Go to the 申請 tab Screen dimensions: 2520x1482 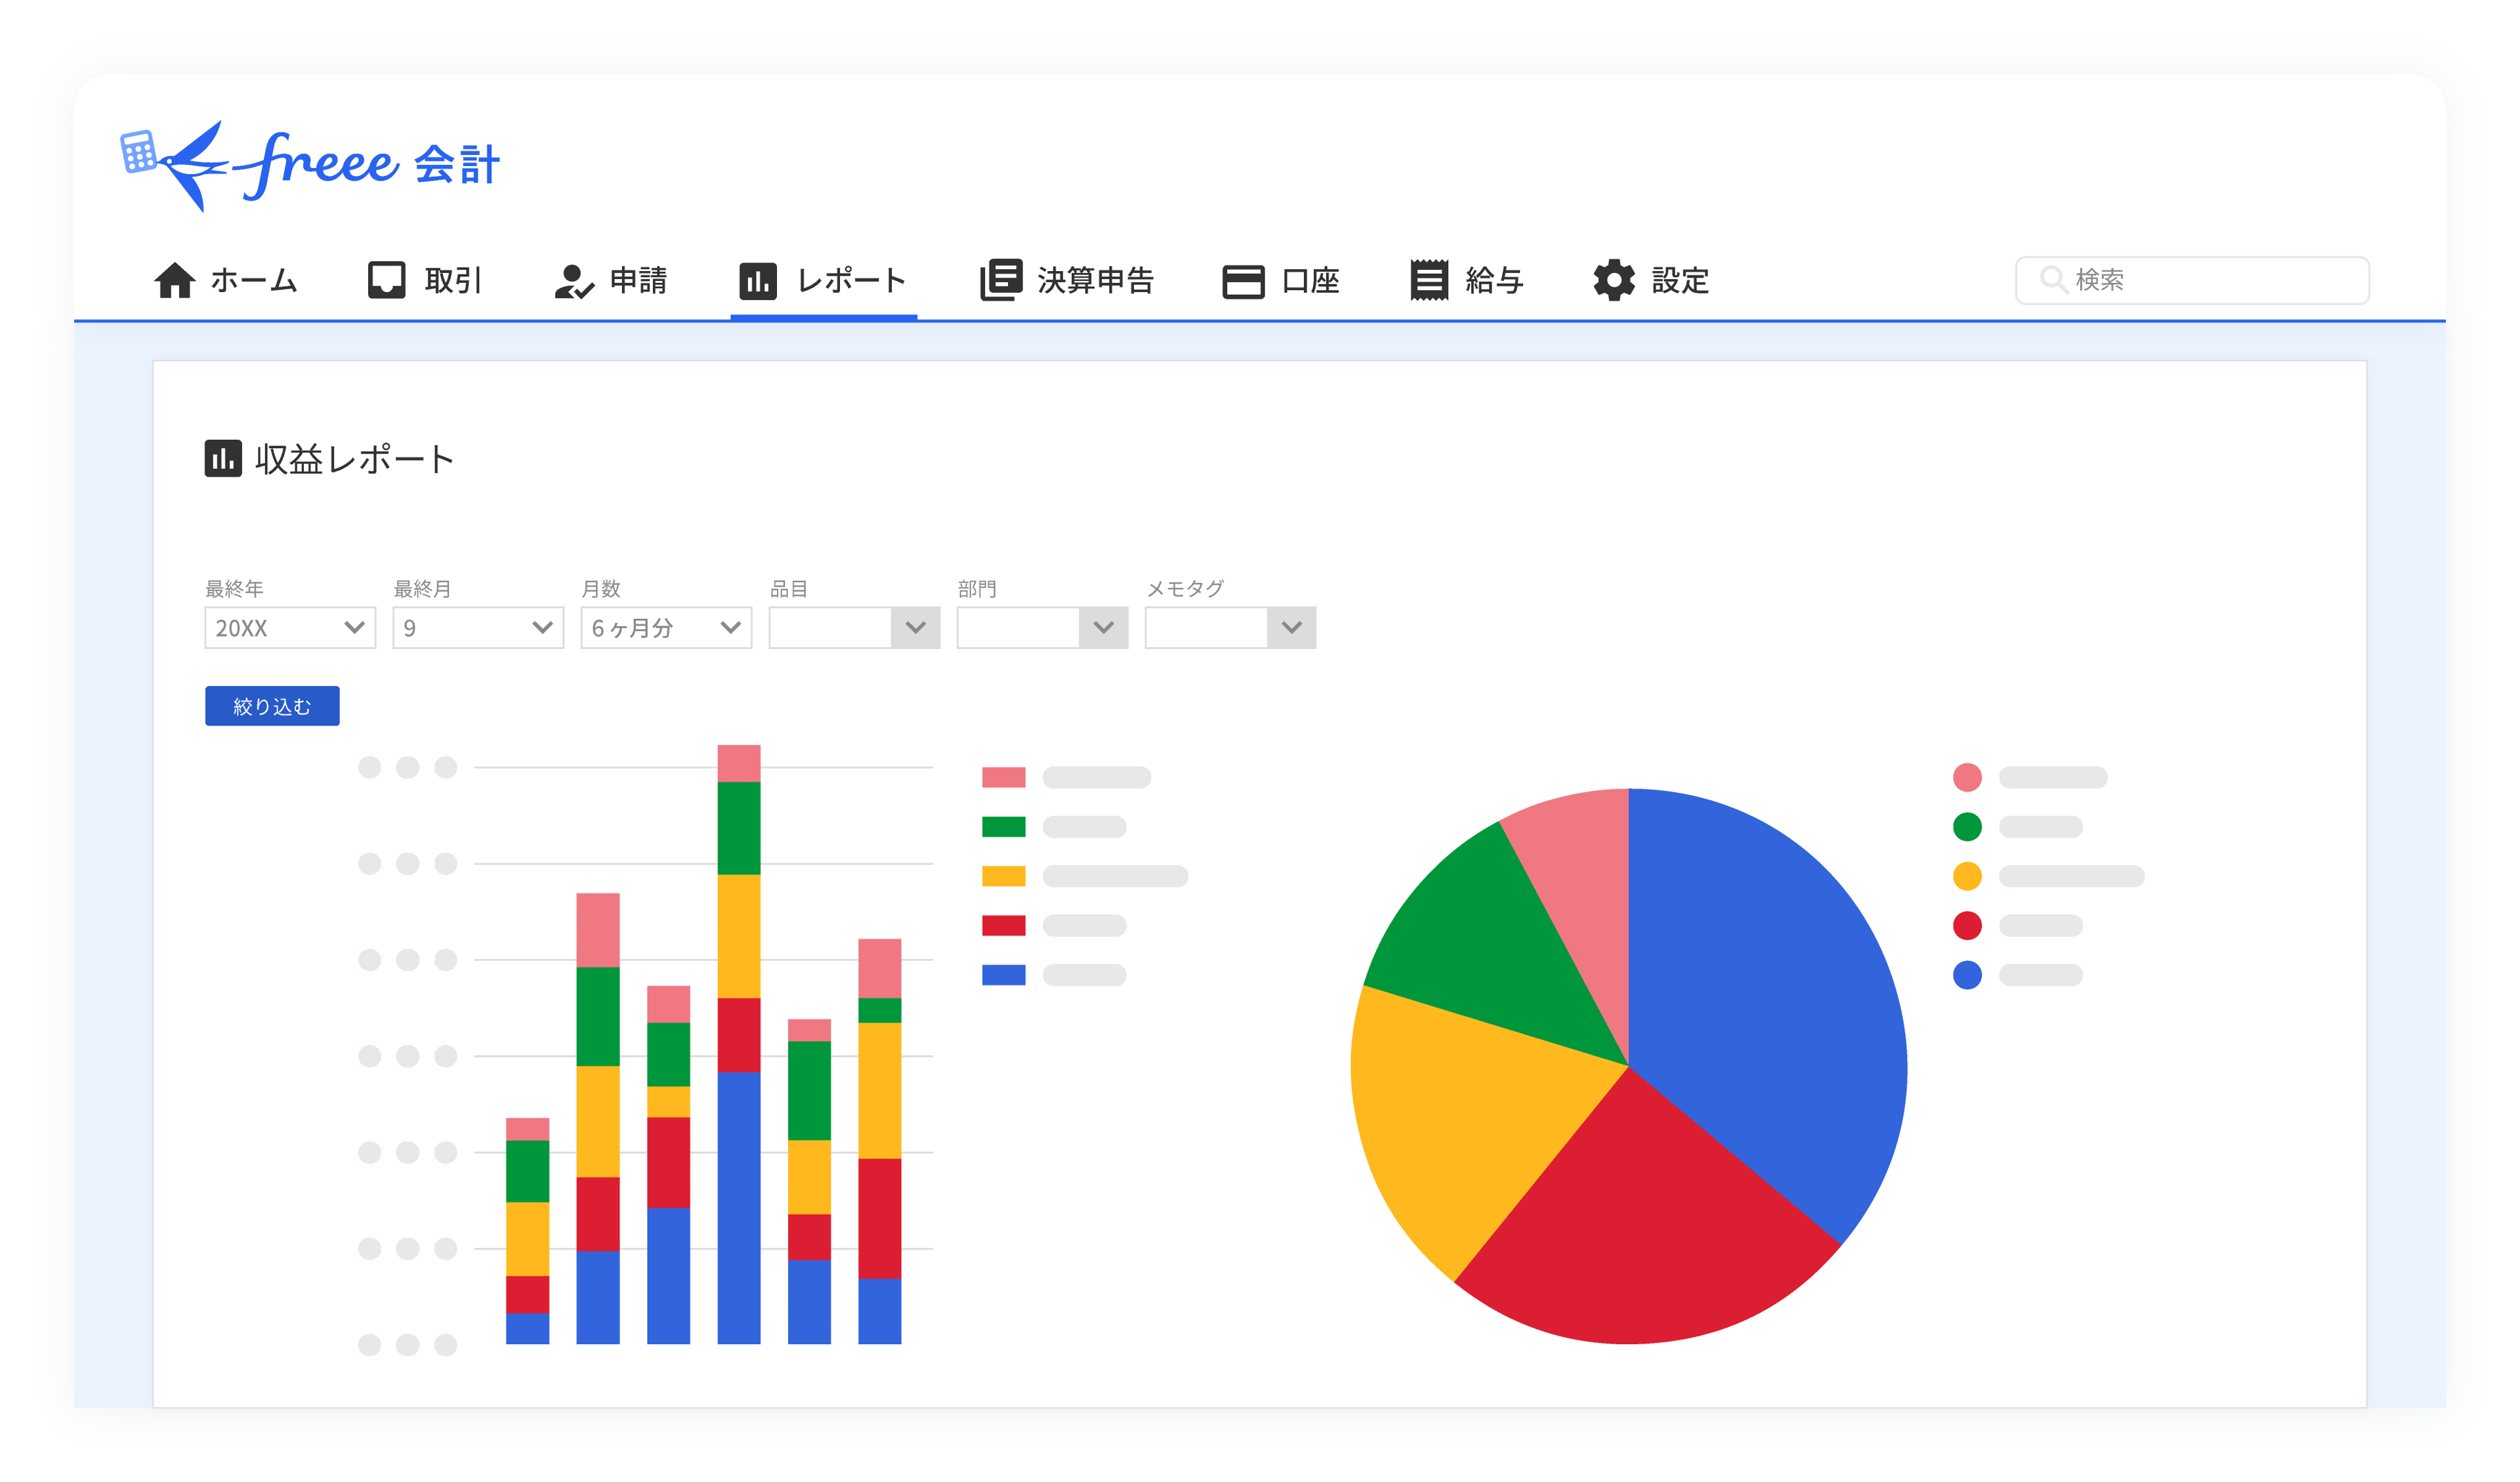click(611, 280)
